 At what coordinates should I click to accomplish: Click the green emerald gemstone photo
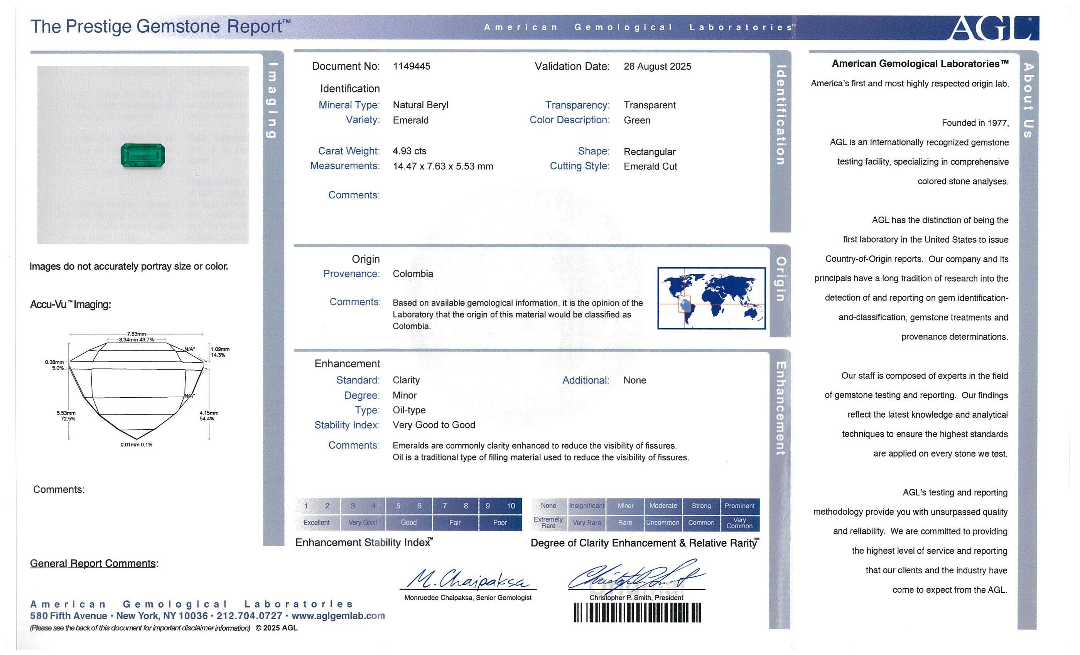point(143,155)
